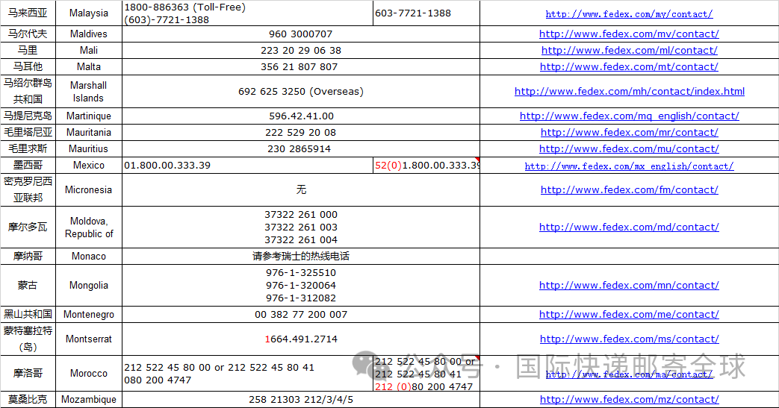Select the Mongolia name cell
The height and width of the screenshot is (408, 779).
point(89,286)
